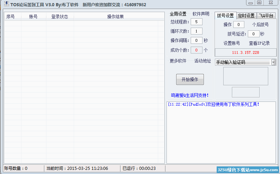
Task: Open the 拨号设置 tab
Action: pyautogui.click(x=226, y=16)
